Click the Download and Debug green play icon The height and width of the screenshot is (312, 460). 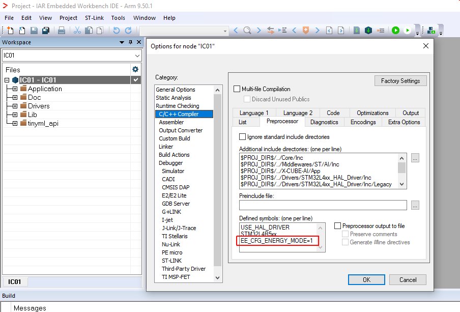pos(395,30)
